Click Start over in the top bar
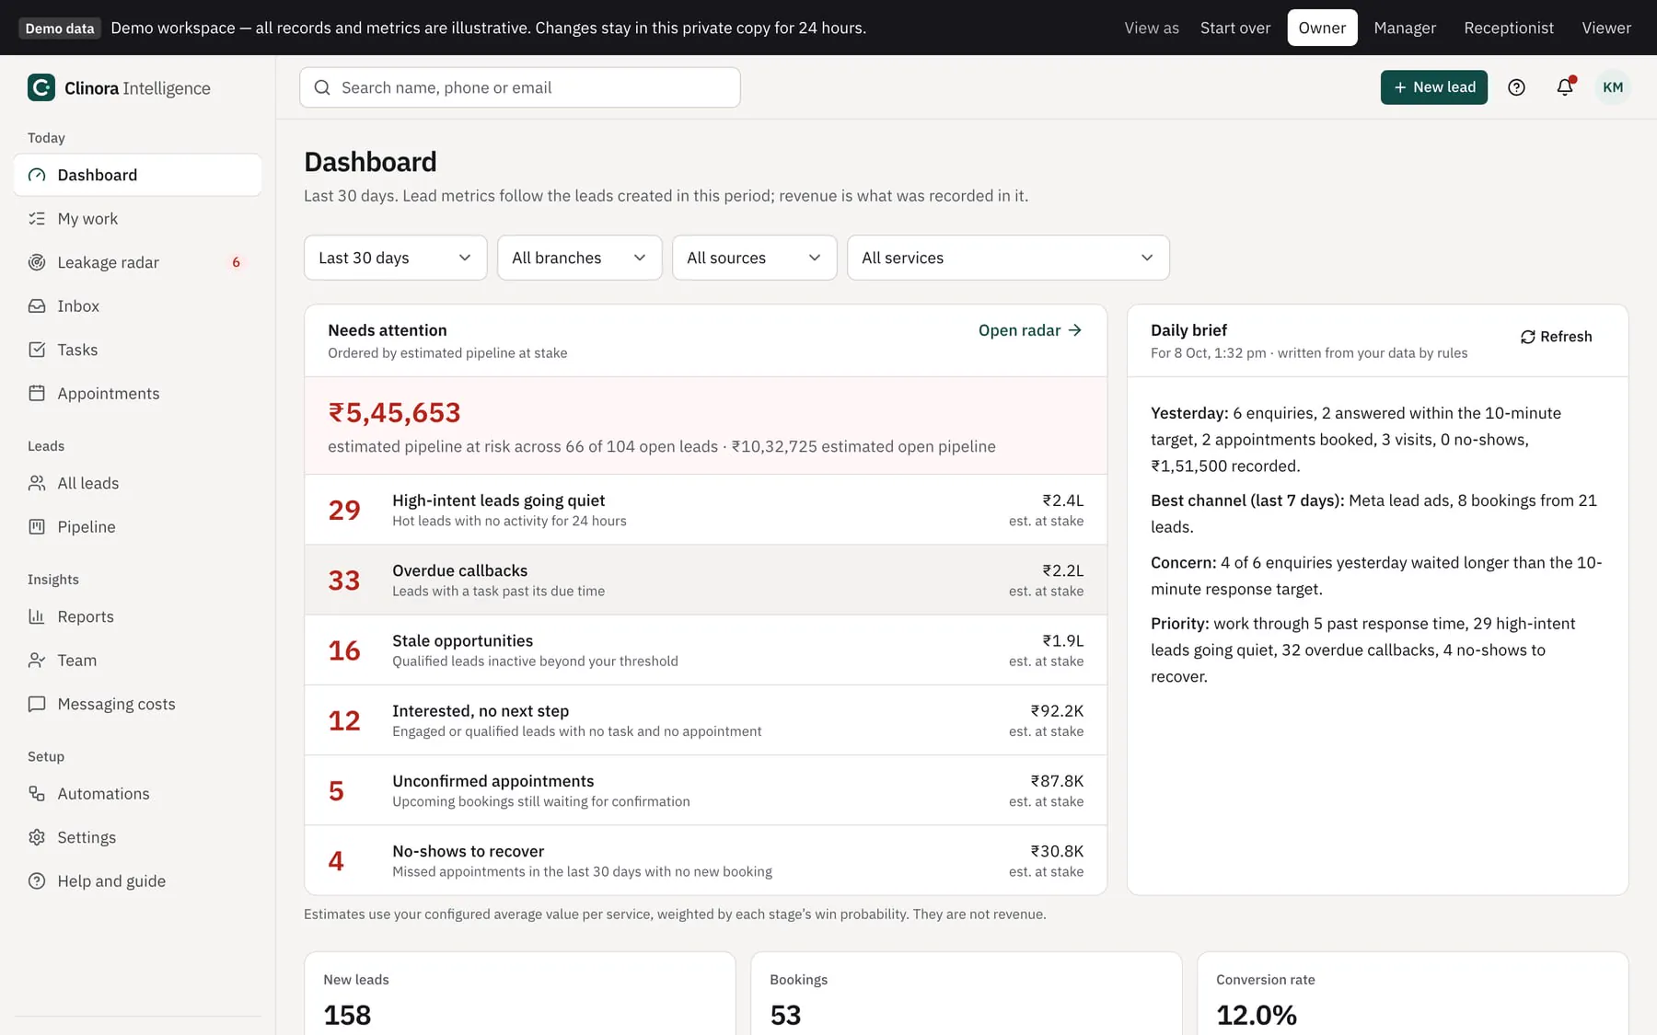This screenshot has width=1657, height=1035. (x=1234, y=28)
